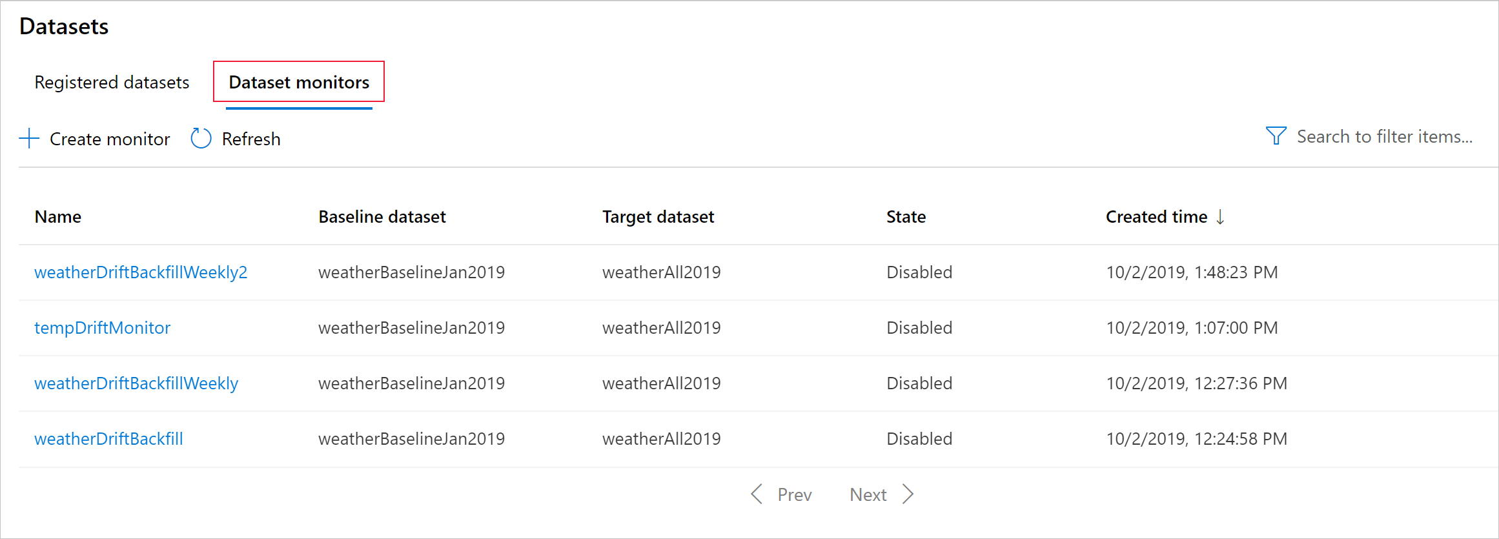Screen dimensions: 1499x539
Task: Sort by Baseline dataset column
Action: 382,217
